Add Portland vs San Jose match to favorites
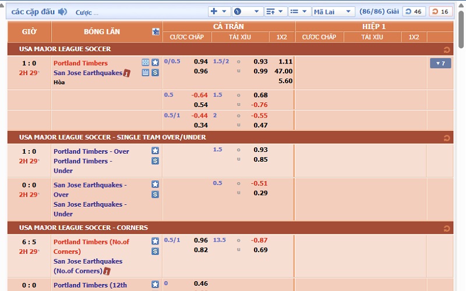 pyautogui.click(x=155, y=62)
